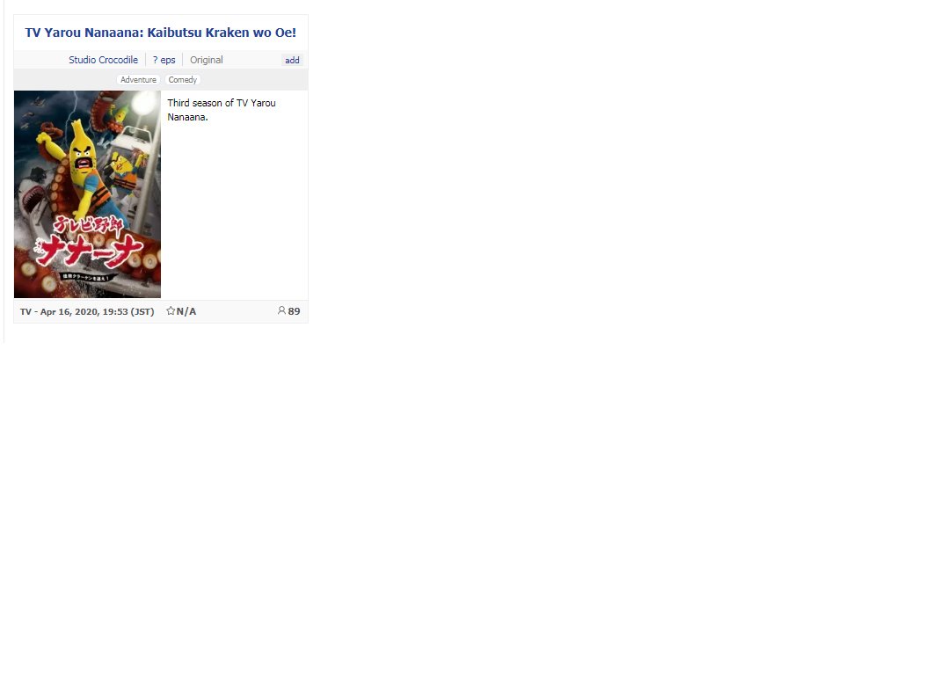The height and width of the screenshot is (685, 933).
Task: Open TV Yarou Nanaana: Kaibutsu Kraken wo Oe! title link
Action: (161, 33)
